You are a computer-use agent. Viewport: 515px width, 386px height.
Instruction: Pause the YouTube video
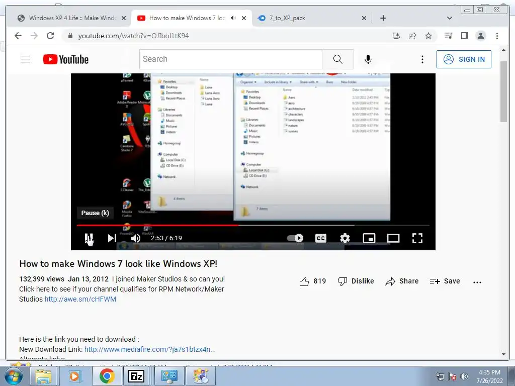click(89, 238)
